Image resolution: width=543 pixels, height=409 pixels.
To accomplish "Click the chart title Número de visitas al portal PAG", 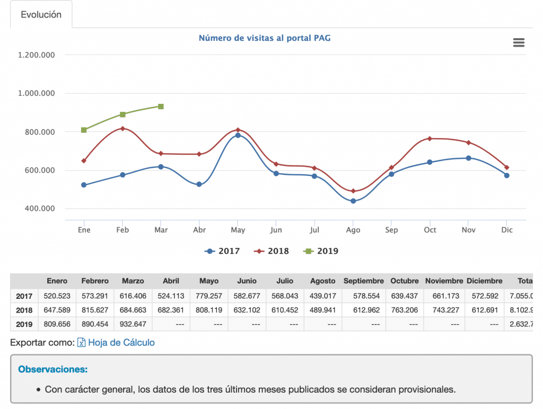I will click(x=265, y=38).
